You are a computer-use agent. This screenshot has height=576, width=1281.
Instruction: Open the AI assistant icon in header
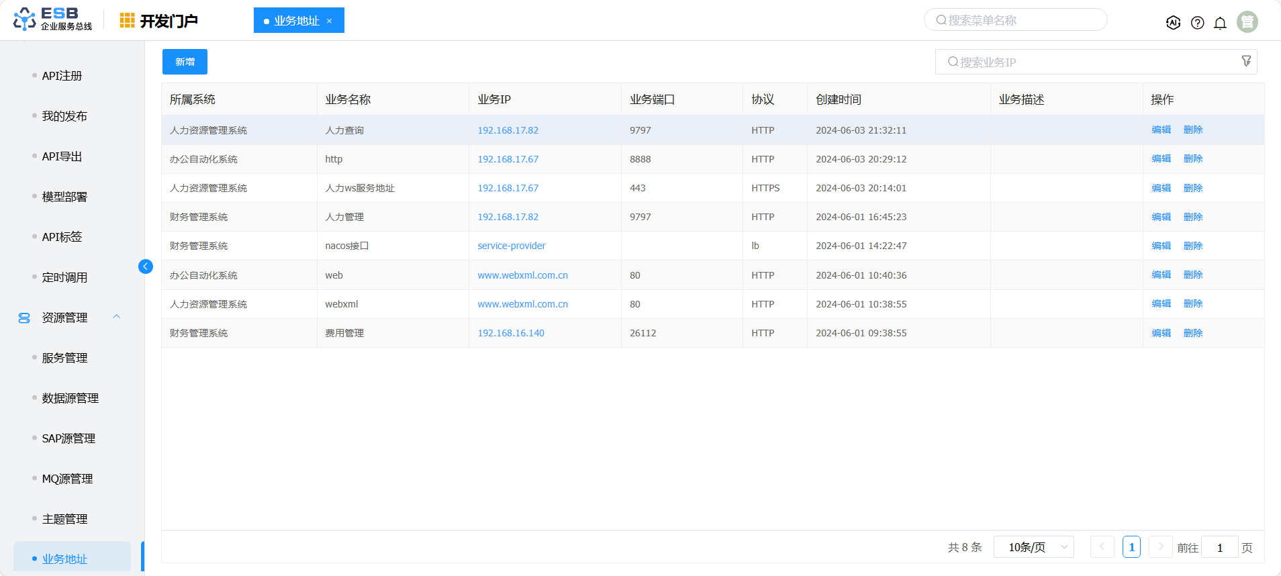pyautogui.click(x=1173, y=23)
